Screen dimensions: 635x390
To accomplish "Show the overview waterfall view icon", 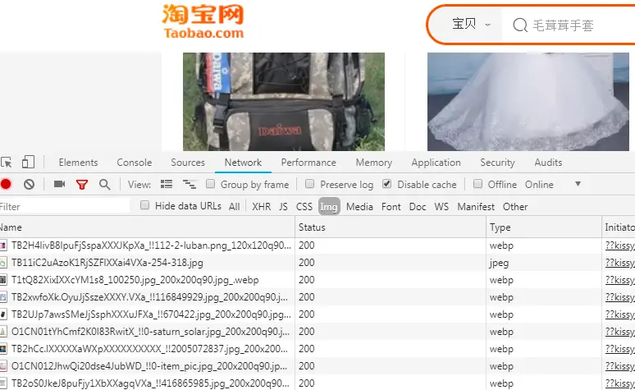I will tap(190, 185).
